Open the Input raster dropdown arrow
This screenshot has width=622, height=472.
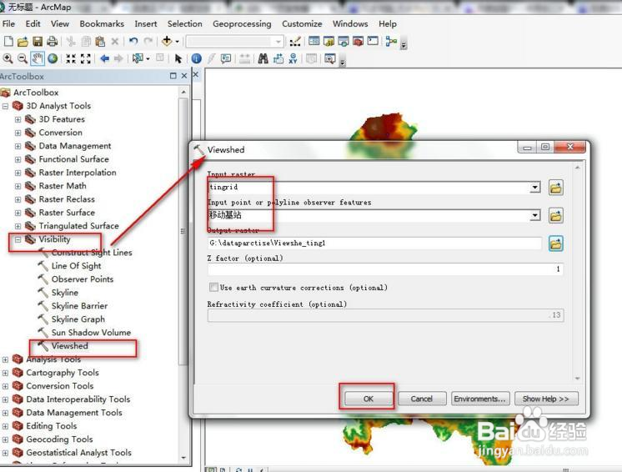pyautogui.click(x=535, y=187)
